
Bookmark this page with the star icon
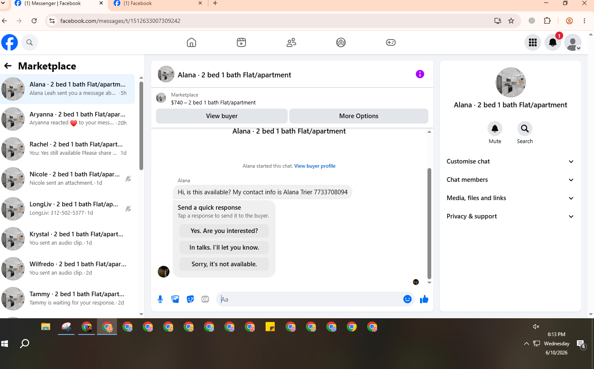pos(511,21)
